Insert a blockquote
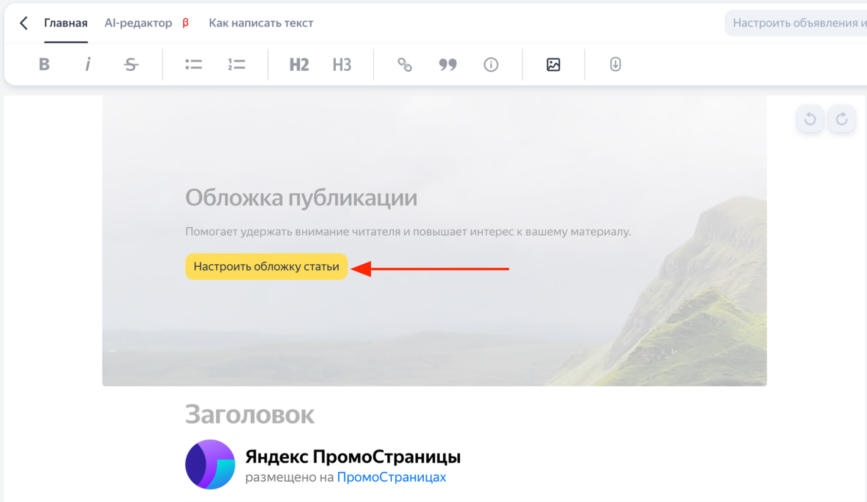The image size is (867, 502). pyautogui.click(x=448, y=65)
